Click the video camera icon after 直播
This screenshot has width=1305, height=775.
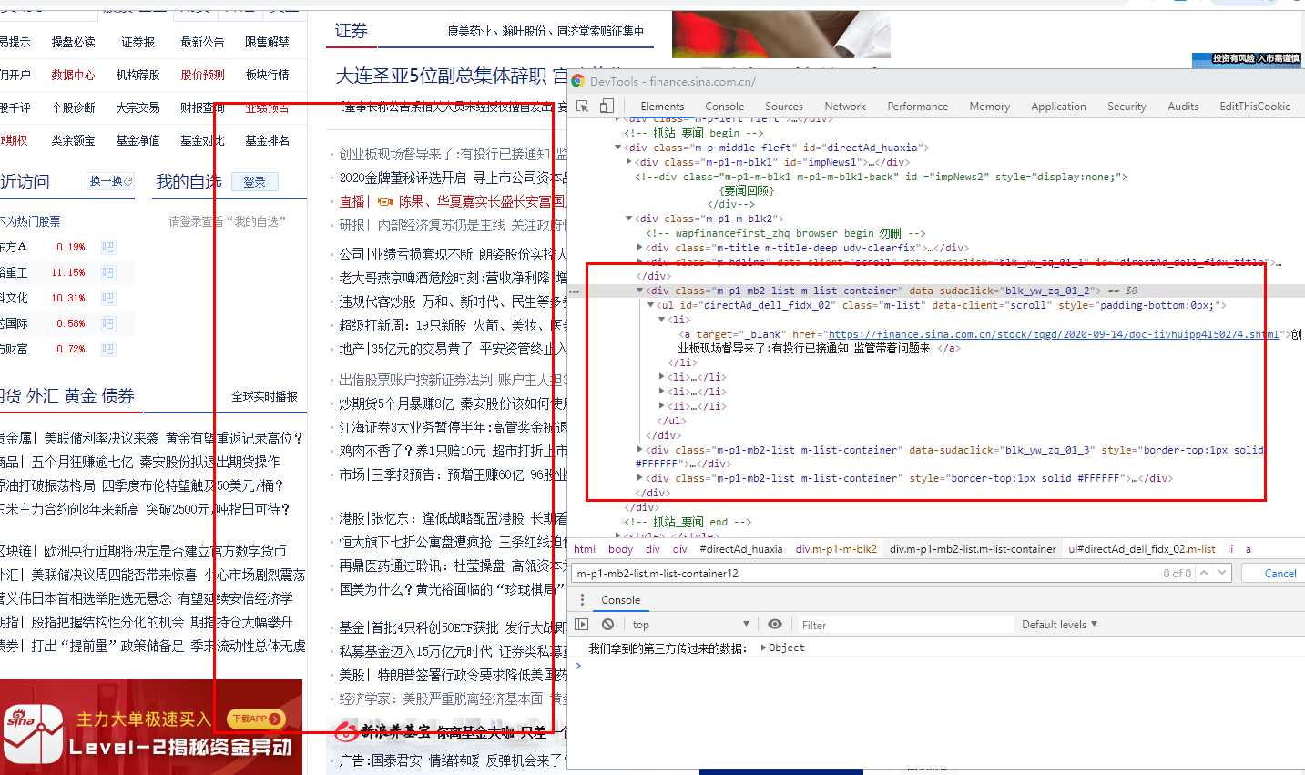click(x=385, y=201)
